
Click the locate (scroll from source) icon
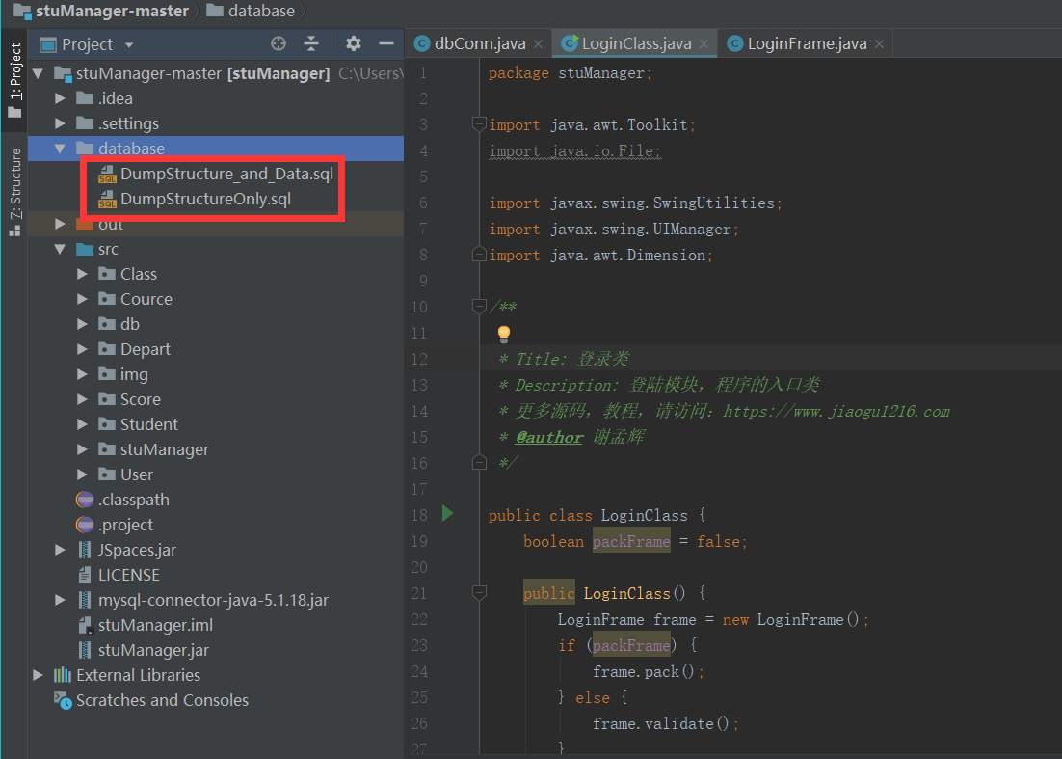click(279, 44)
